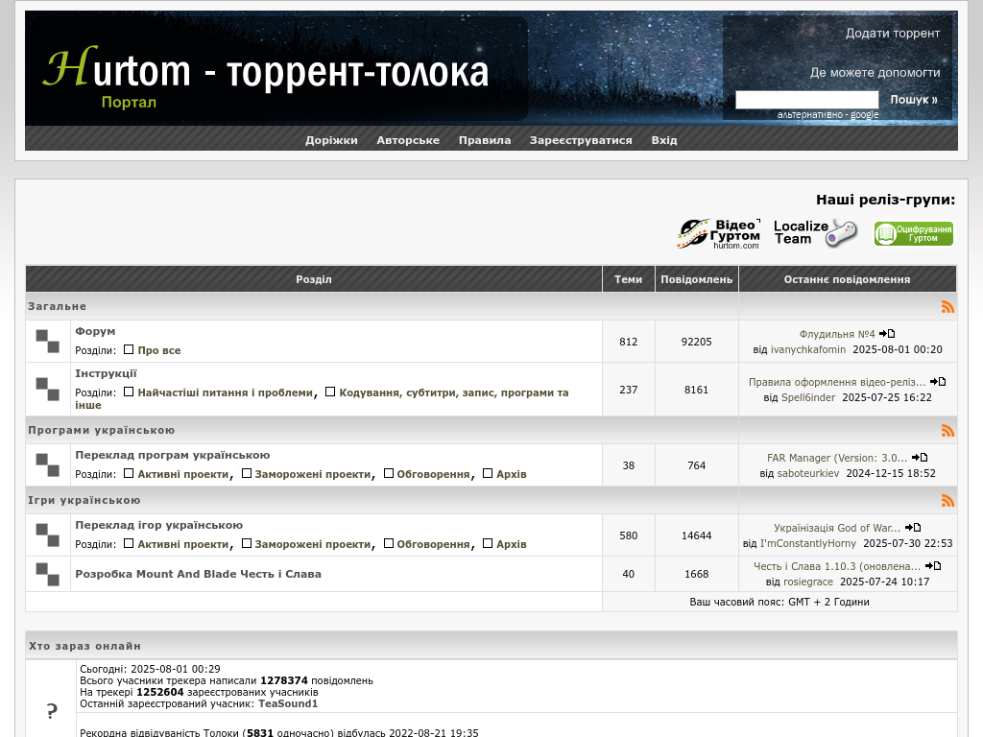Open the Про все subsection
Viewport: 983px width, 737px height.
[159, 351]
